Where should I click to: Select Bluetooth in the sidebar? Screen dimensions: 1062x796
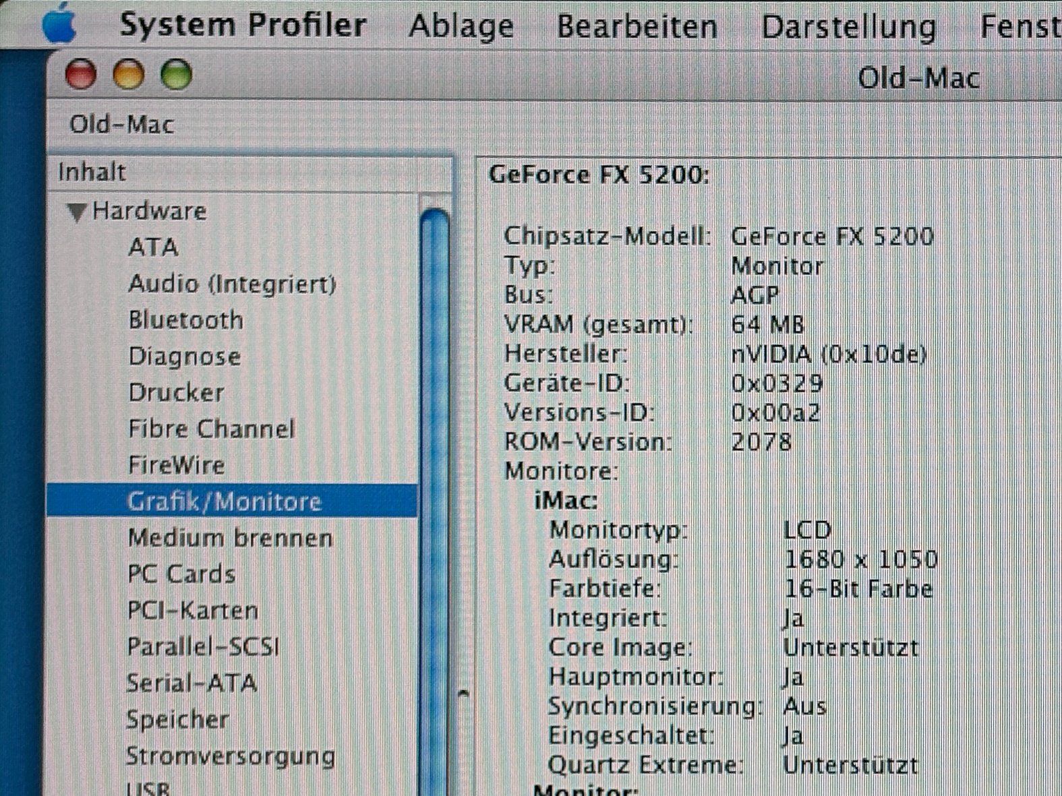point(185,320)
